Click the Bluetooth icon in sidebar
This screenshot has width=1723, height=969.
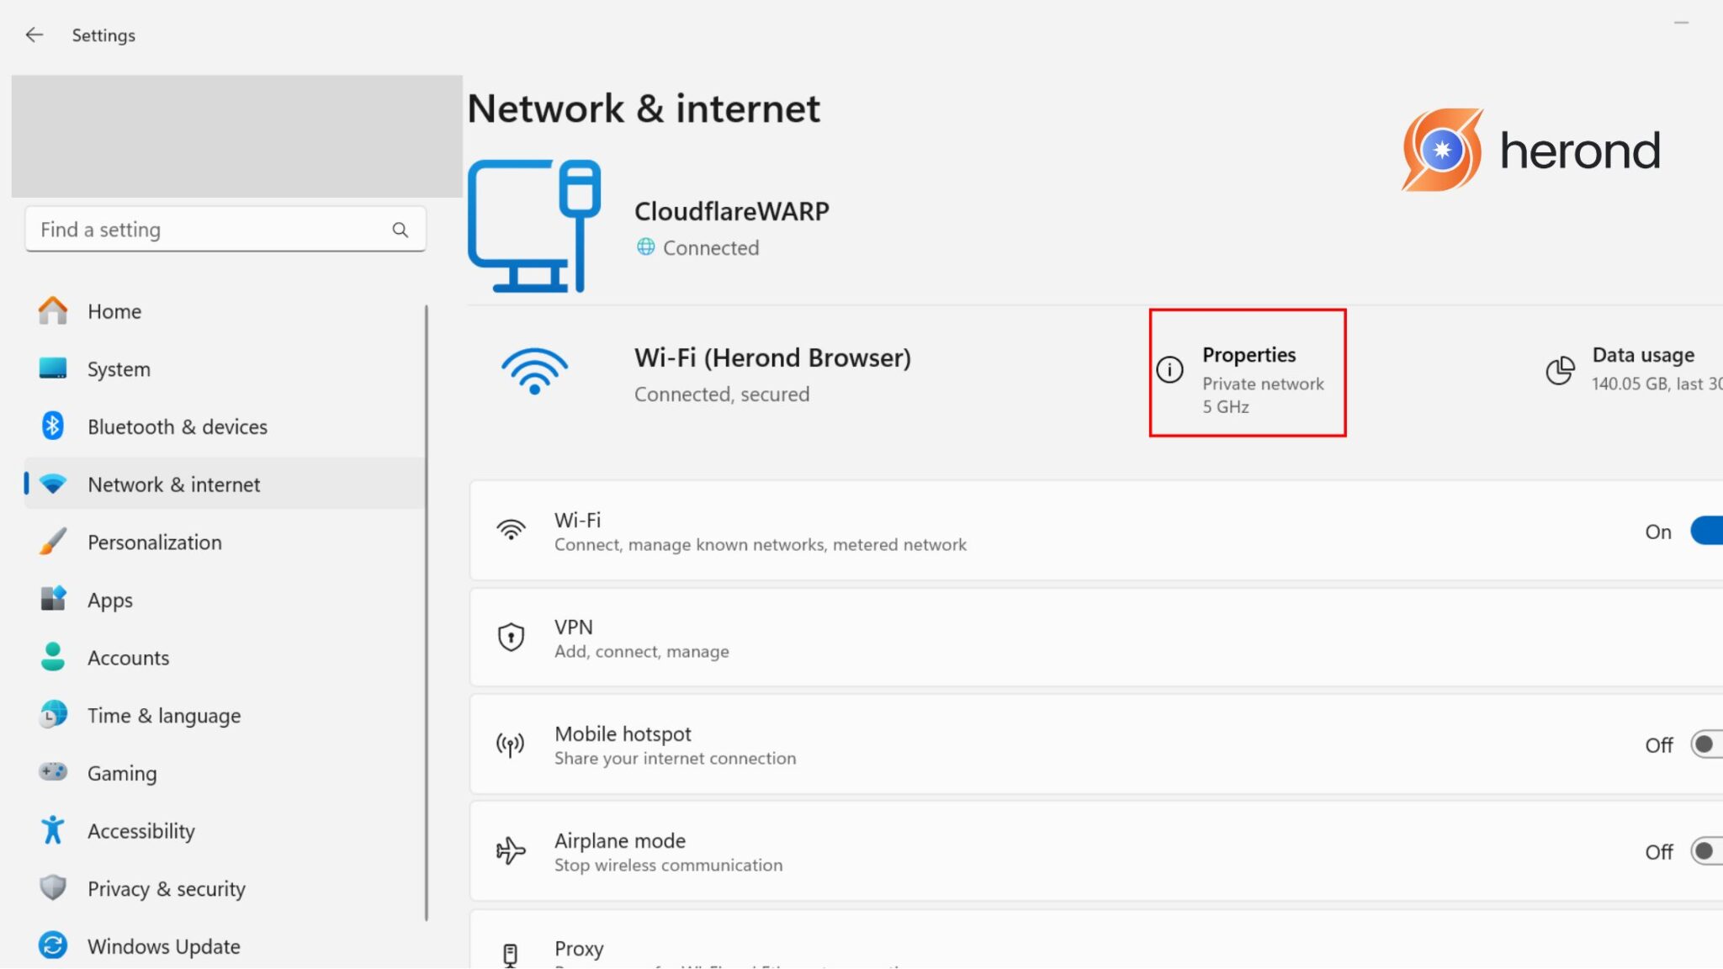tap(52, 426)
